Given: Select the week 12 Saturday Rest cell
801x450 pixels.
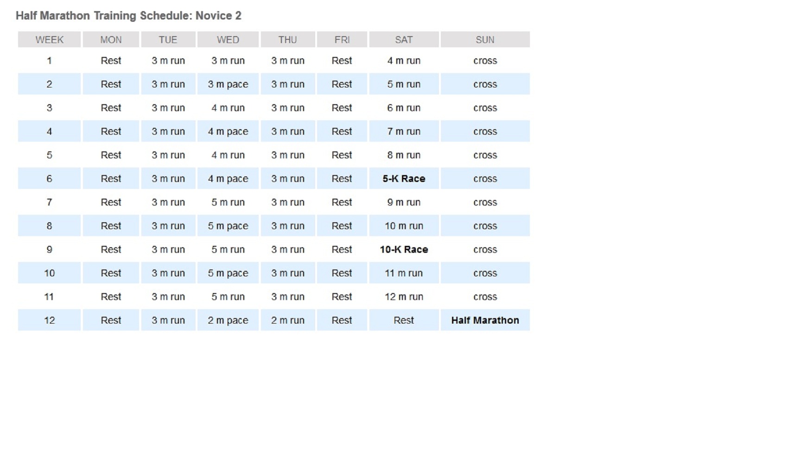Looking at the screenshot, I should click(x=404, y=320).
